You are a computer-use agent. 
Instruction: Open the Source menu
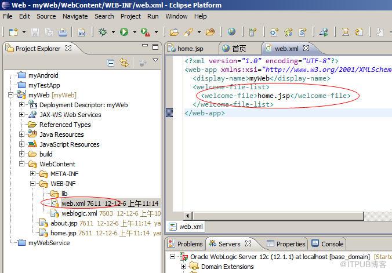(x=46, y=16)
